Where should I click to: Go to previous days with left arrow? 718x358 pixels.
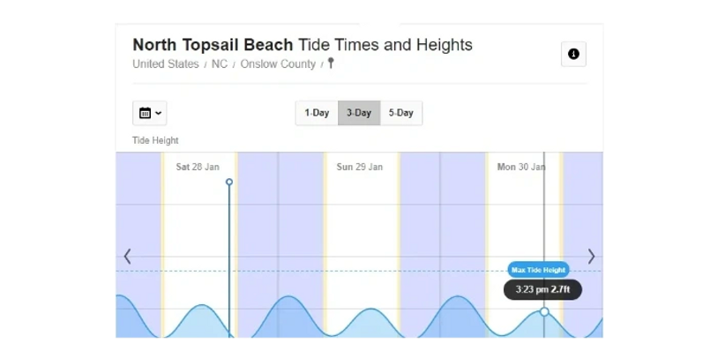coord(127,257)
